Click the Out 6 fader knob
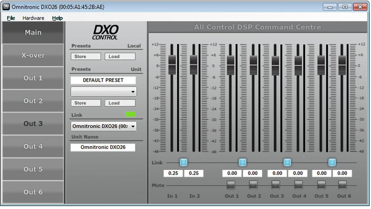 point(342,65)
